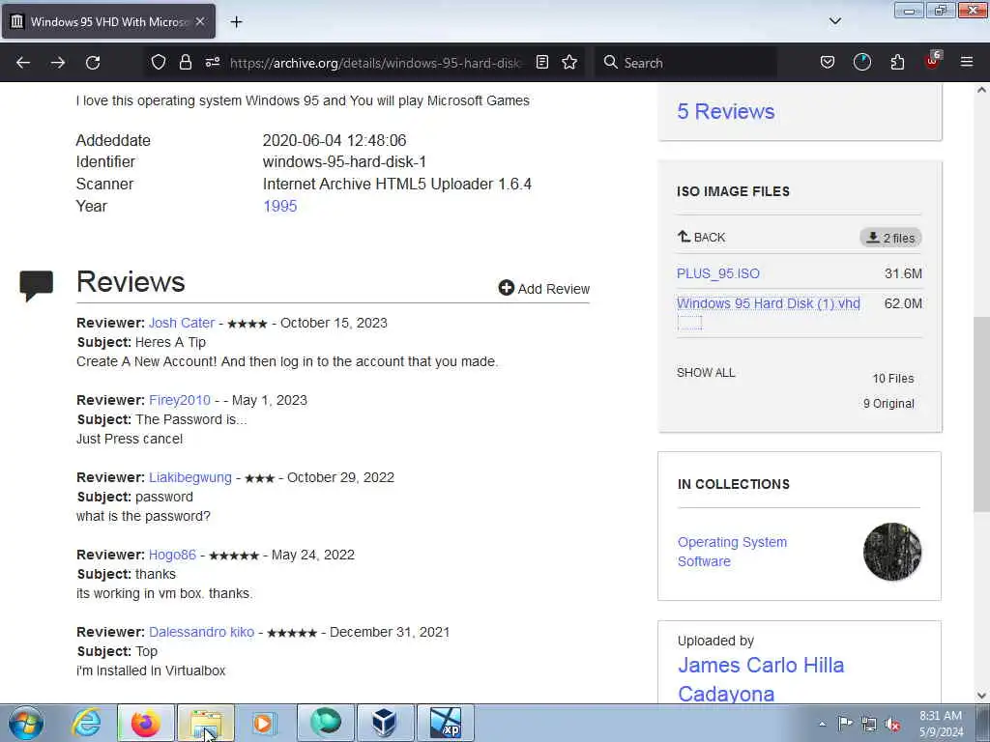Open the circular account toolbar icon
This screenshot has height=742, width=990.
(x=861, y=62)
